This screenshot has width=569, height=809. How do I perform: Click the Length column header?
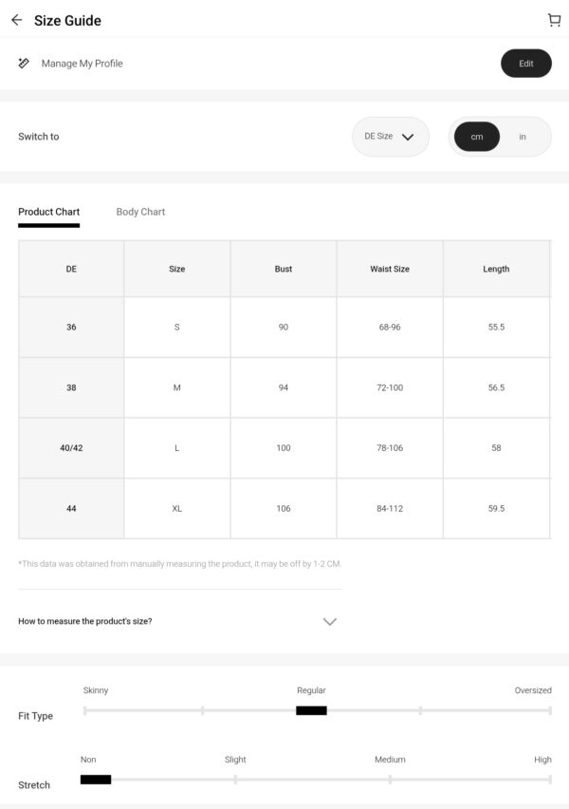(496, 269)
